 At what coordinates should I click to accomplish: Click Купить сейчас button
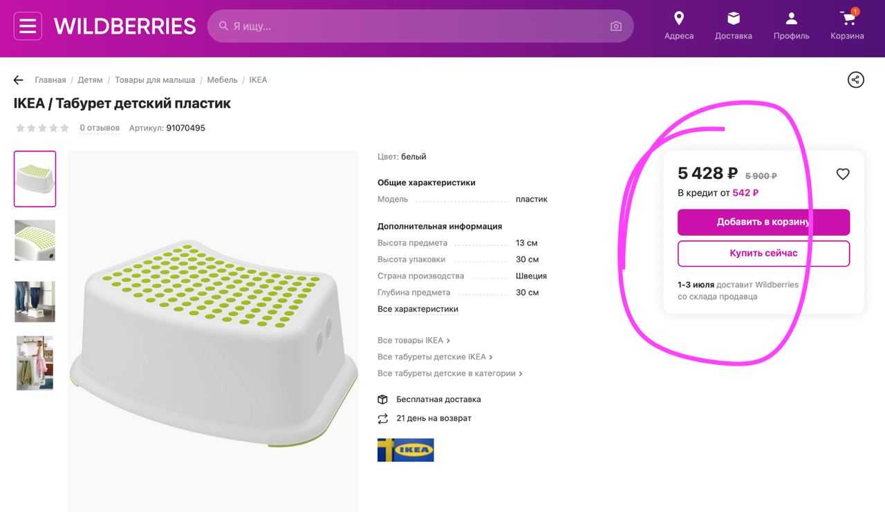(764, 254)
